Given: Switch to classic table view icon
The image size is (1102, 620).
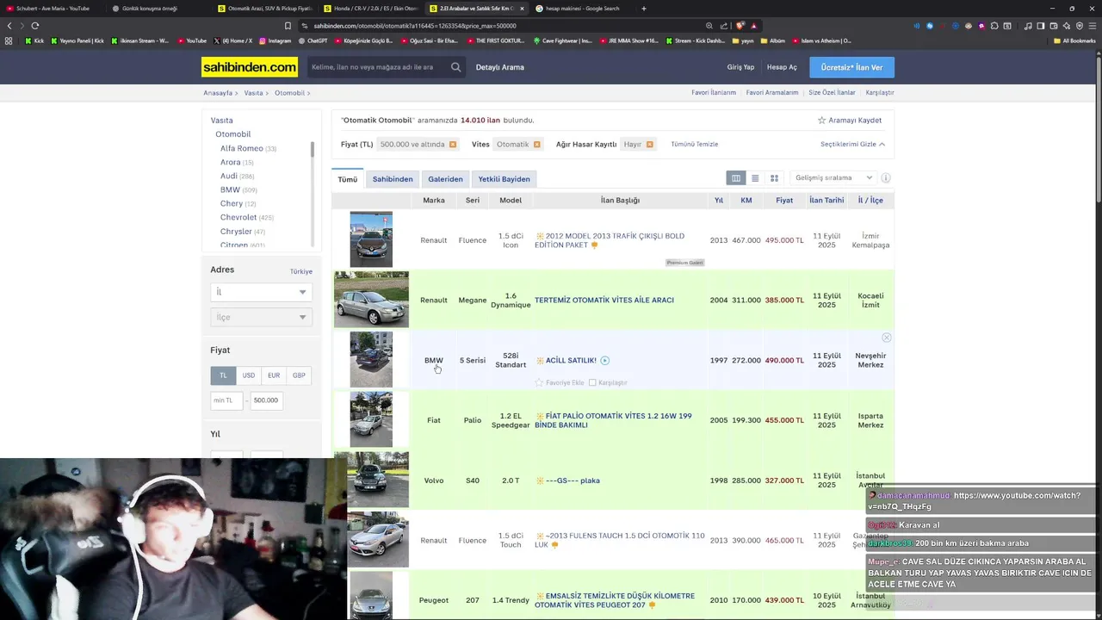Looking at the screenshot, I should (x=736, y=178).
